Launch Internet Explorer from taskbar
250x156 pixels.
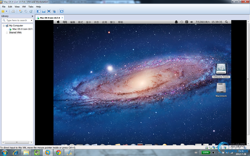click(15, 153)
